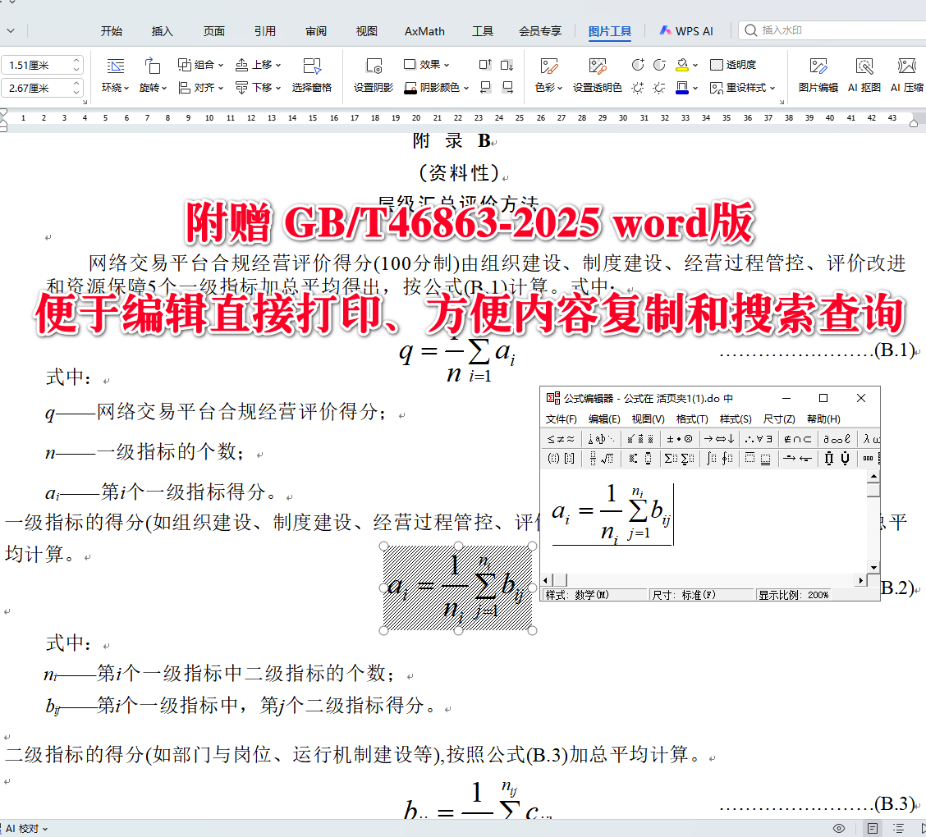
Task: Insert a summation template in the formula editor
Action: click(x=670, y=457)
